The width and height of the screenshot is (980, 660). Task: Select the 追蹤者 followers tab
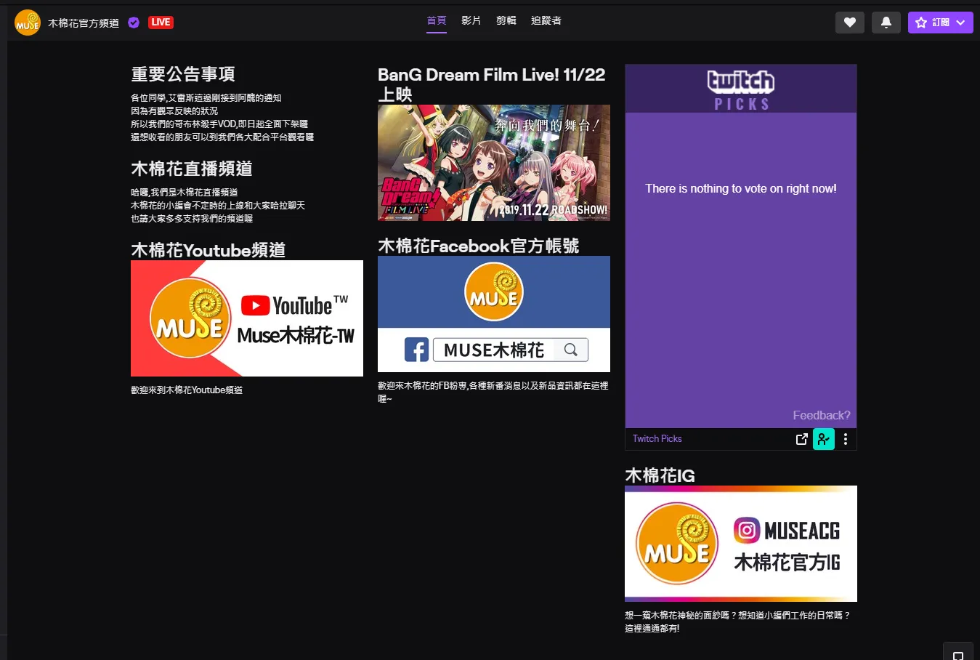point(546,20)
